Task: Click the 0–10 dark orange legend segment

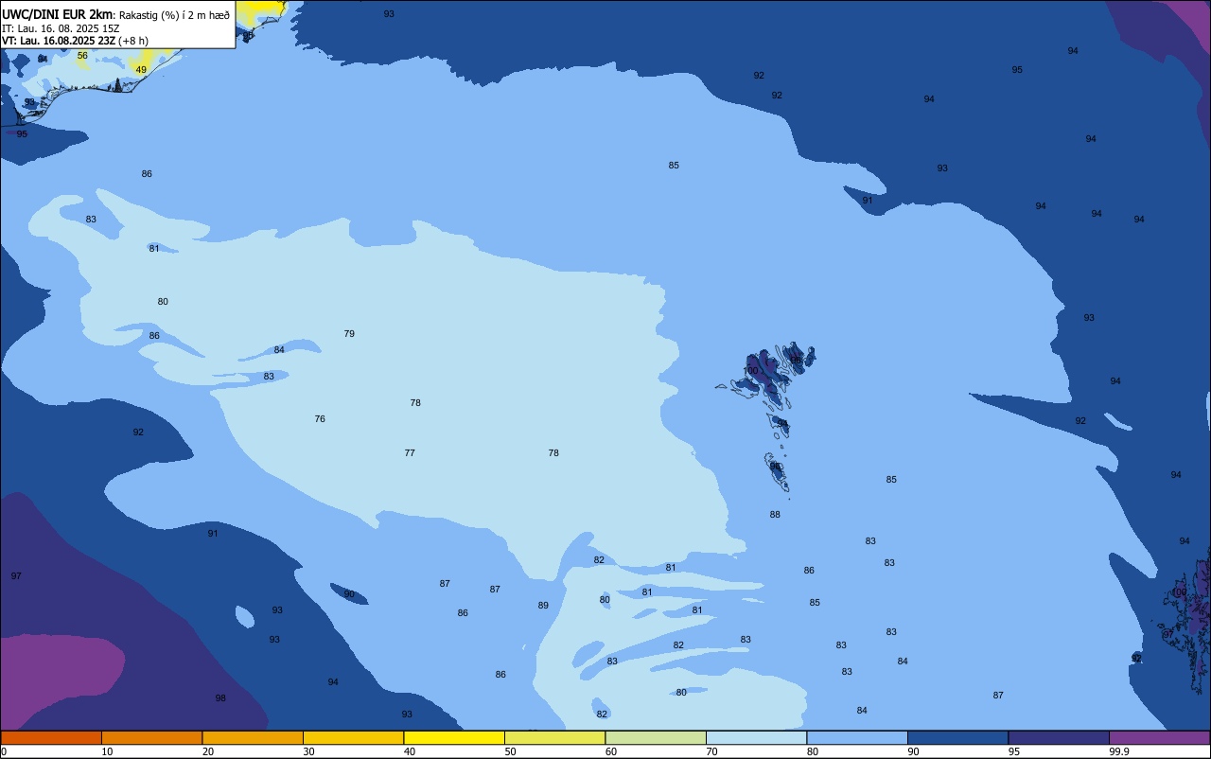Action: tap(51, 737)
